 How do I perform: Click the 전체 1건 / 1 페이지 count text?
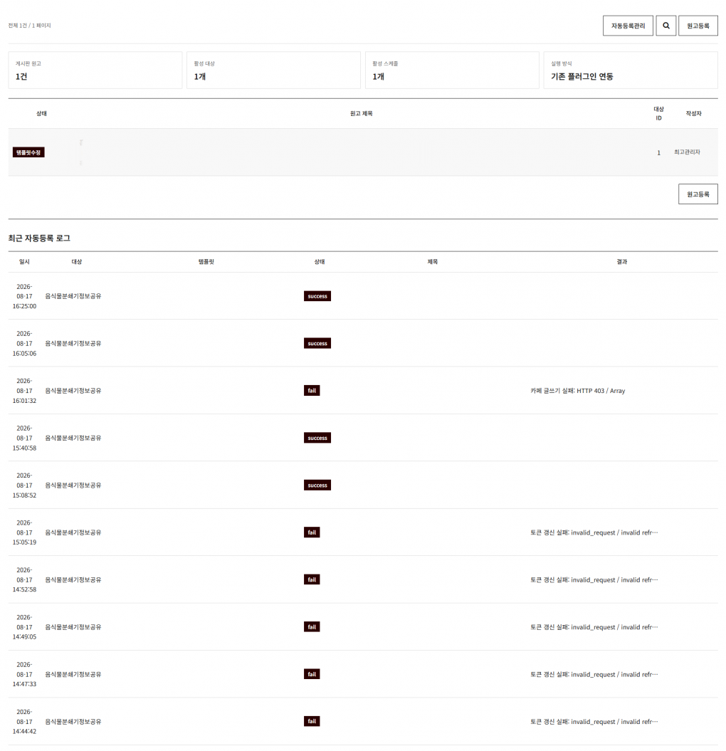click(x=30, y=26)
